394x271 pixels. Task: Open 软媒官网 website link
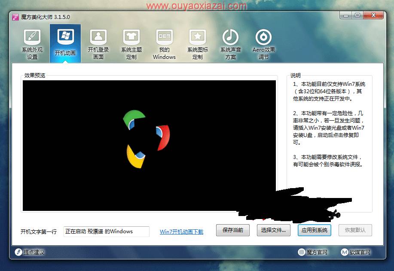(x=356, y=252)
